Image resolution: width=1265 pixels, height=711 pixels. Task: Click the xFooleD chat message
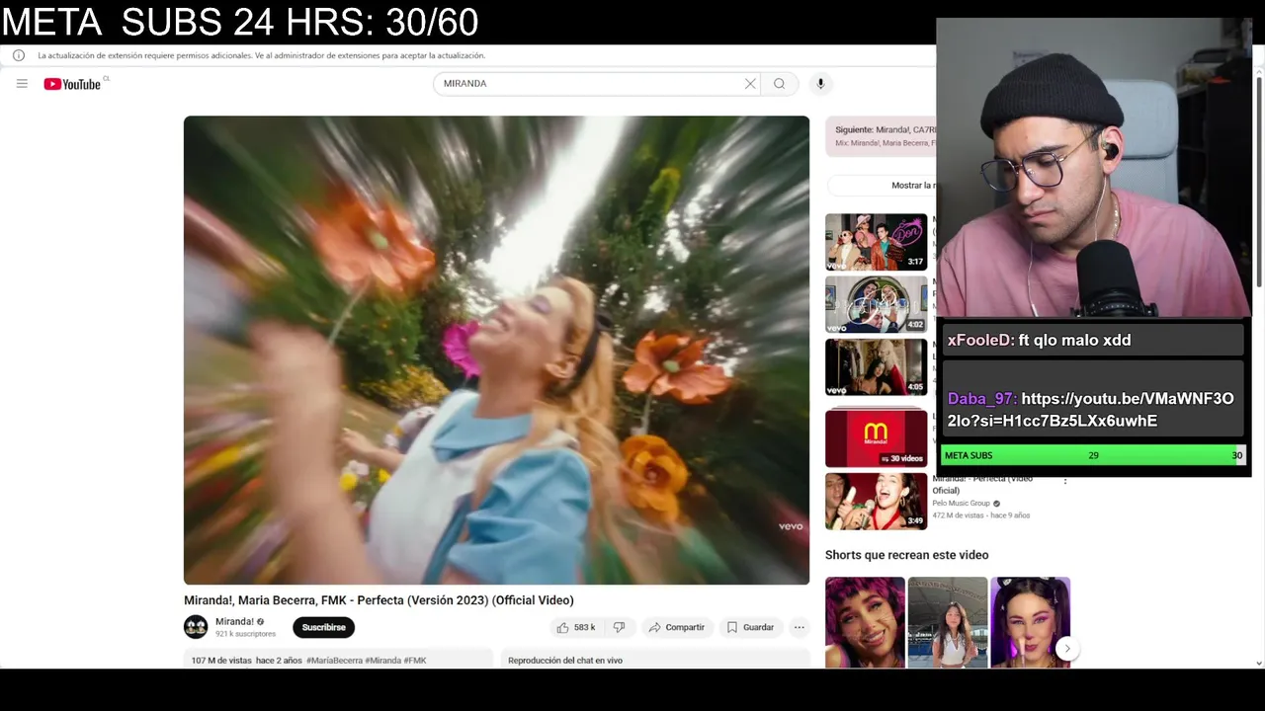(1093, 340)
